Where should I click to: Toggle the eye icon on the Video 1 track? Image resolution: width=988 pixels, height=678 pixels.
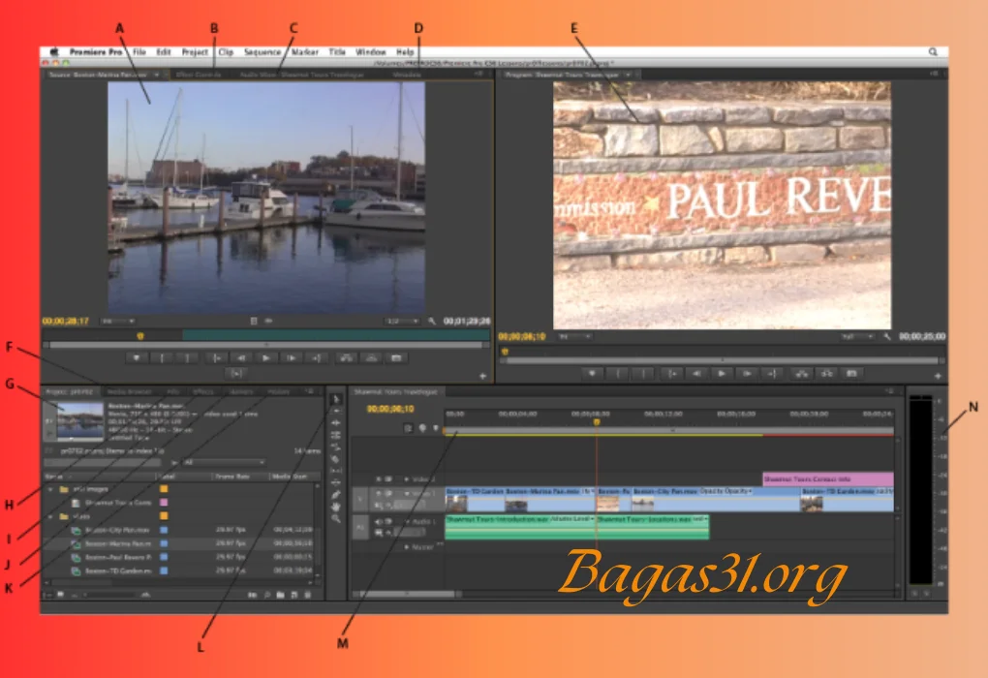pyautogui.click(x=379, y=493)
